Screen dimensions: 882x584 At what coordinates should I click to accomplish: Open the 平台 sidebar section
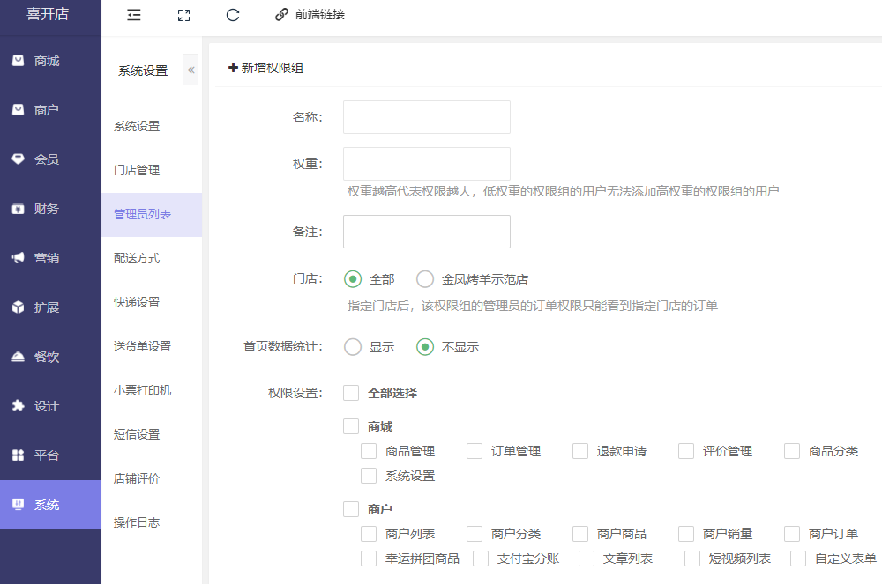[49, 455]
